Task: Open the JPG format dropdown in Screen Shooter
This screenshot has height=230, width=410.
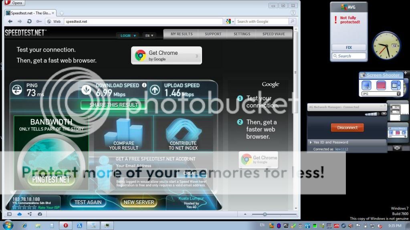Action: (398, 94)
